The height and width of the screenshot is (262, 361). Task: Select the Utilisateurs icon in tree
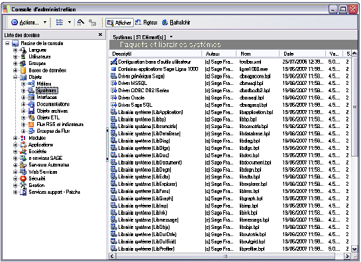(x=23, y=57)
